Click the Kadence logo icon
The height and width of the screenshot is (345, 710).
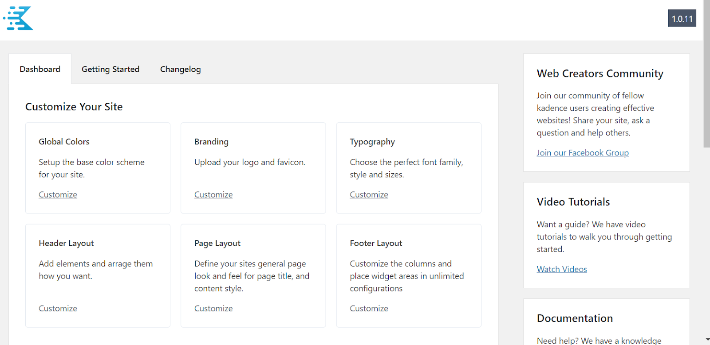[x=19, y=18]
